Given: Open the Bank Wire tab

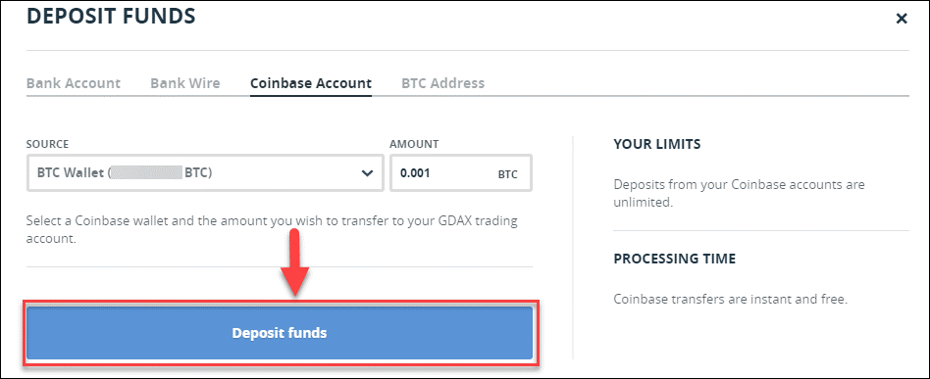Looking at the screenshot, I should [185, 83].
